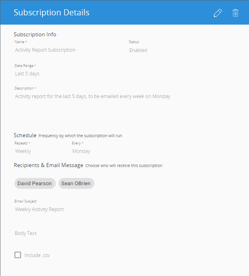249x276 pixels.
Task: Click the 'Email Subject' label
Action: tap(25, 201)
